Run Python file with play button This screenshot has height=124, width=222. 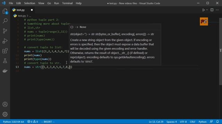point(204,10)
